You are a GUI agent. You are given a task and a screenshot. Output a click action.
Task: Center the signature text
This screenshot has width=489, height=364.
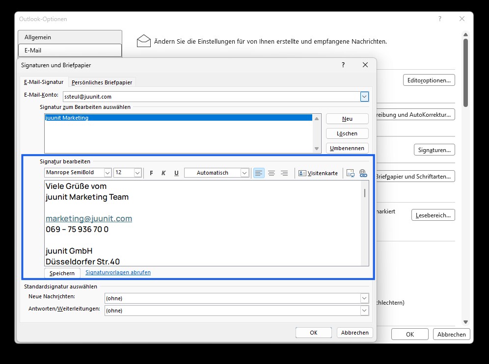(272, 173)
